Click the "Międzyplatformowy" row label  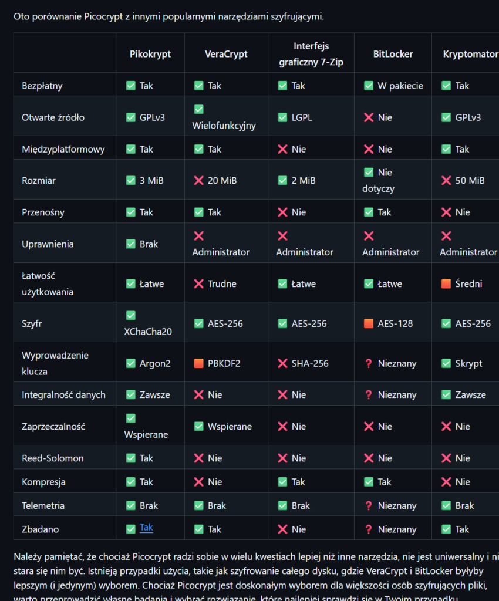click(x=63, y=149)
